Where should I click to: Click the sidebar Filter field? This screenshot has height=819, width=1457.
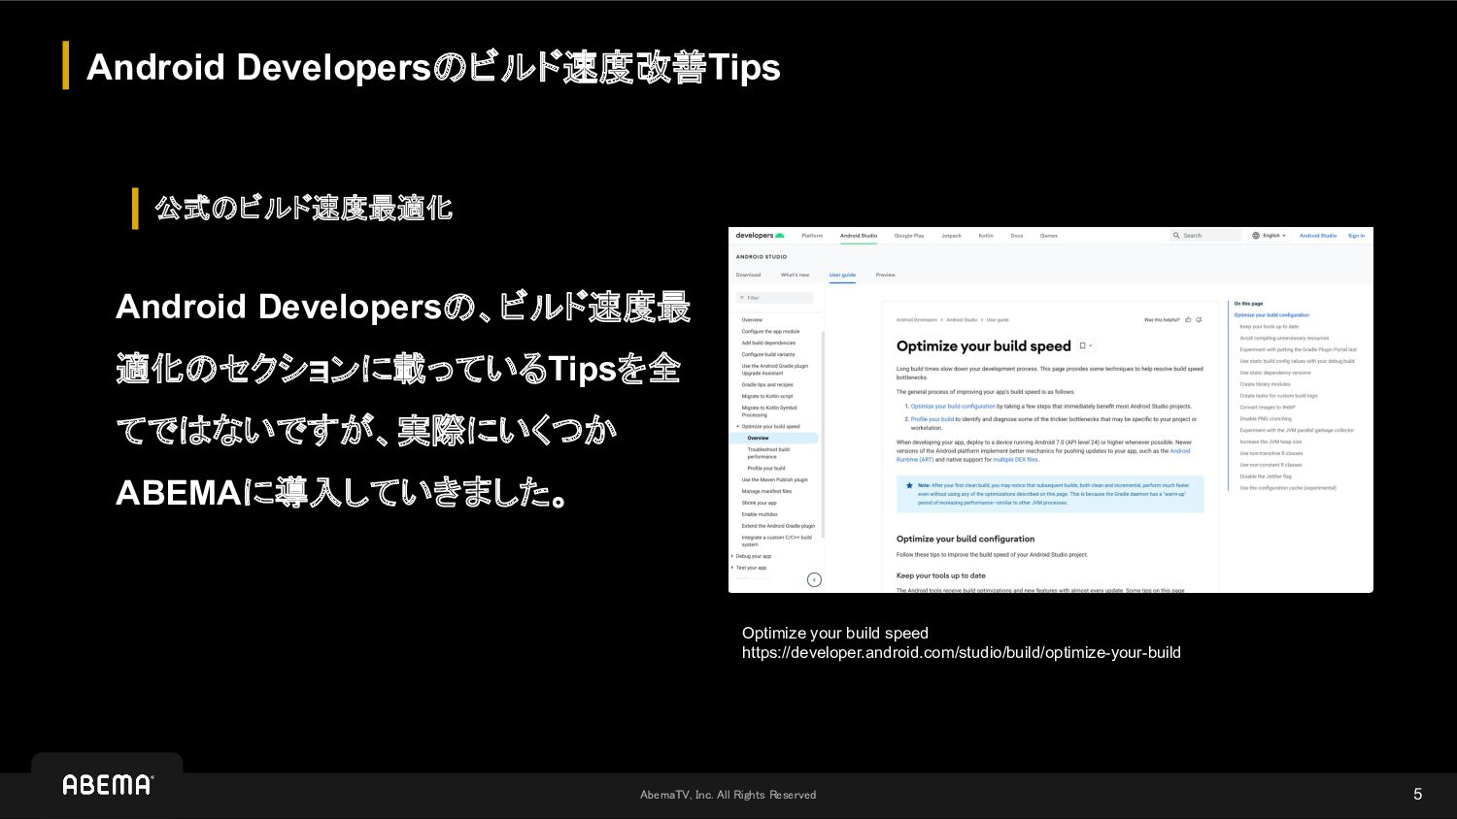click(774, 298)
